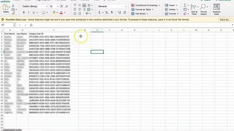Click the Merge and Center icon

pyautogui.click(x=89, y=9)
